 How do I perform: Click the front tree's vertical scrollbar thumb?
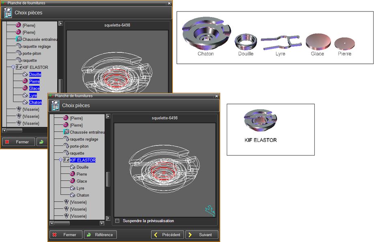tap(108, 179)
